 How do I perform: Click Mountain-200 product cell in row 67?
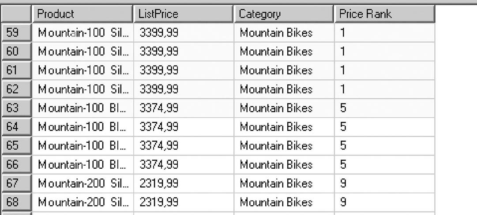tap(83, 183)
